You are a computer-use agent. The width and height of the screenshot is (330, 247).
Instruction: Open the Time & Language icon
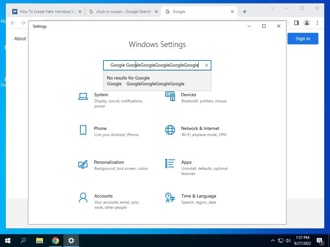170,198
